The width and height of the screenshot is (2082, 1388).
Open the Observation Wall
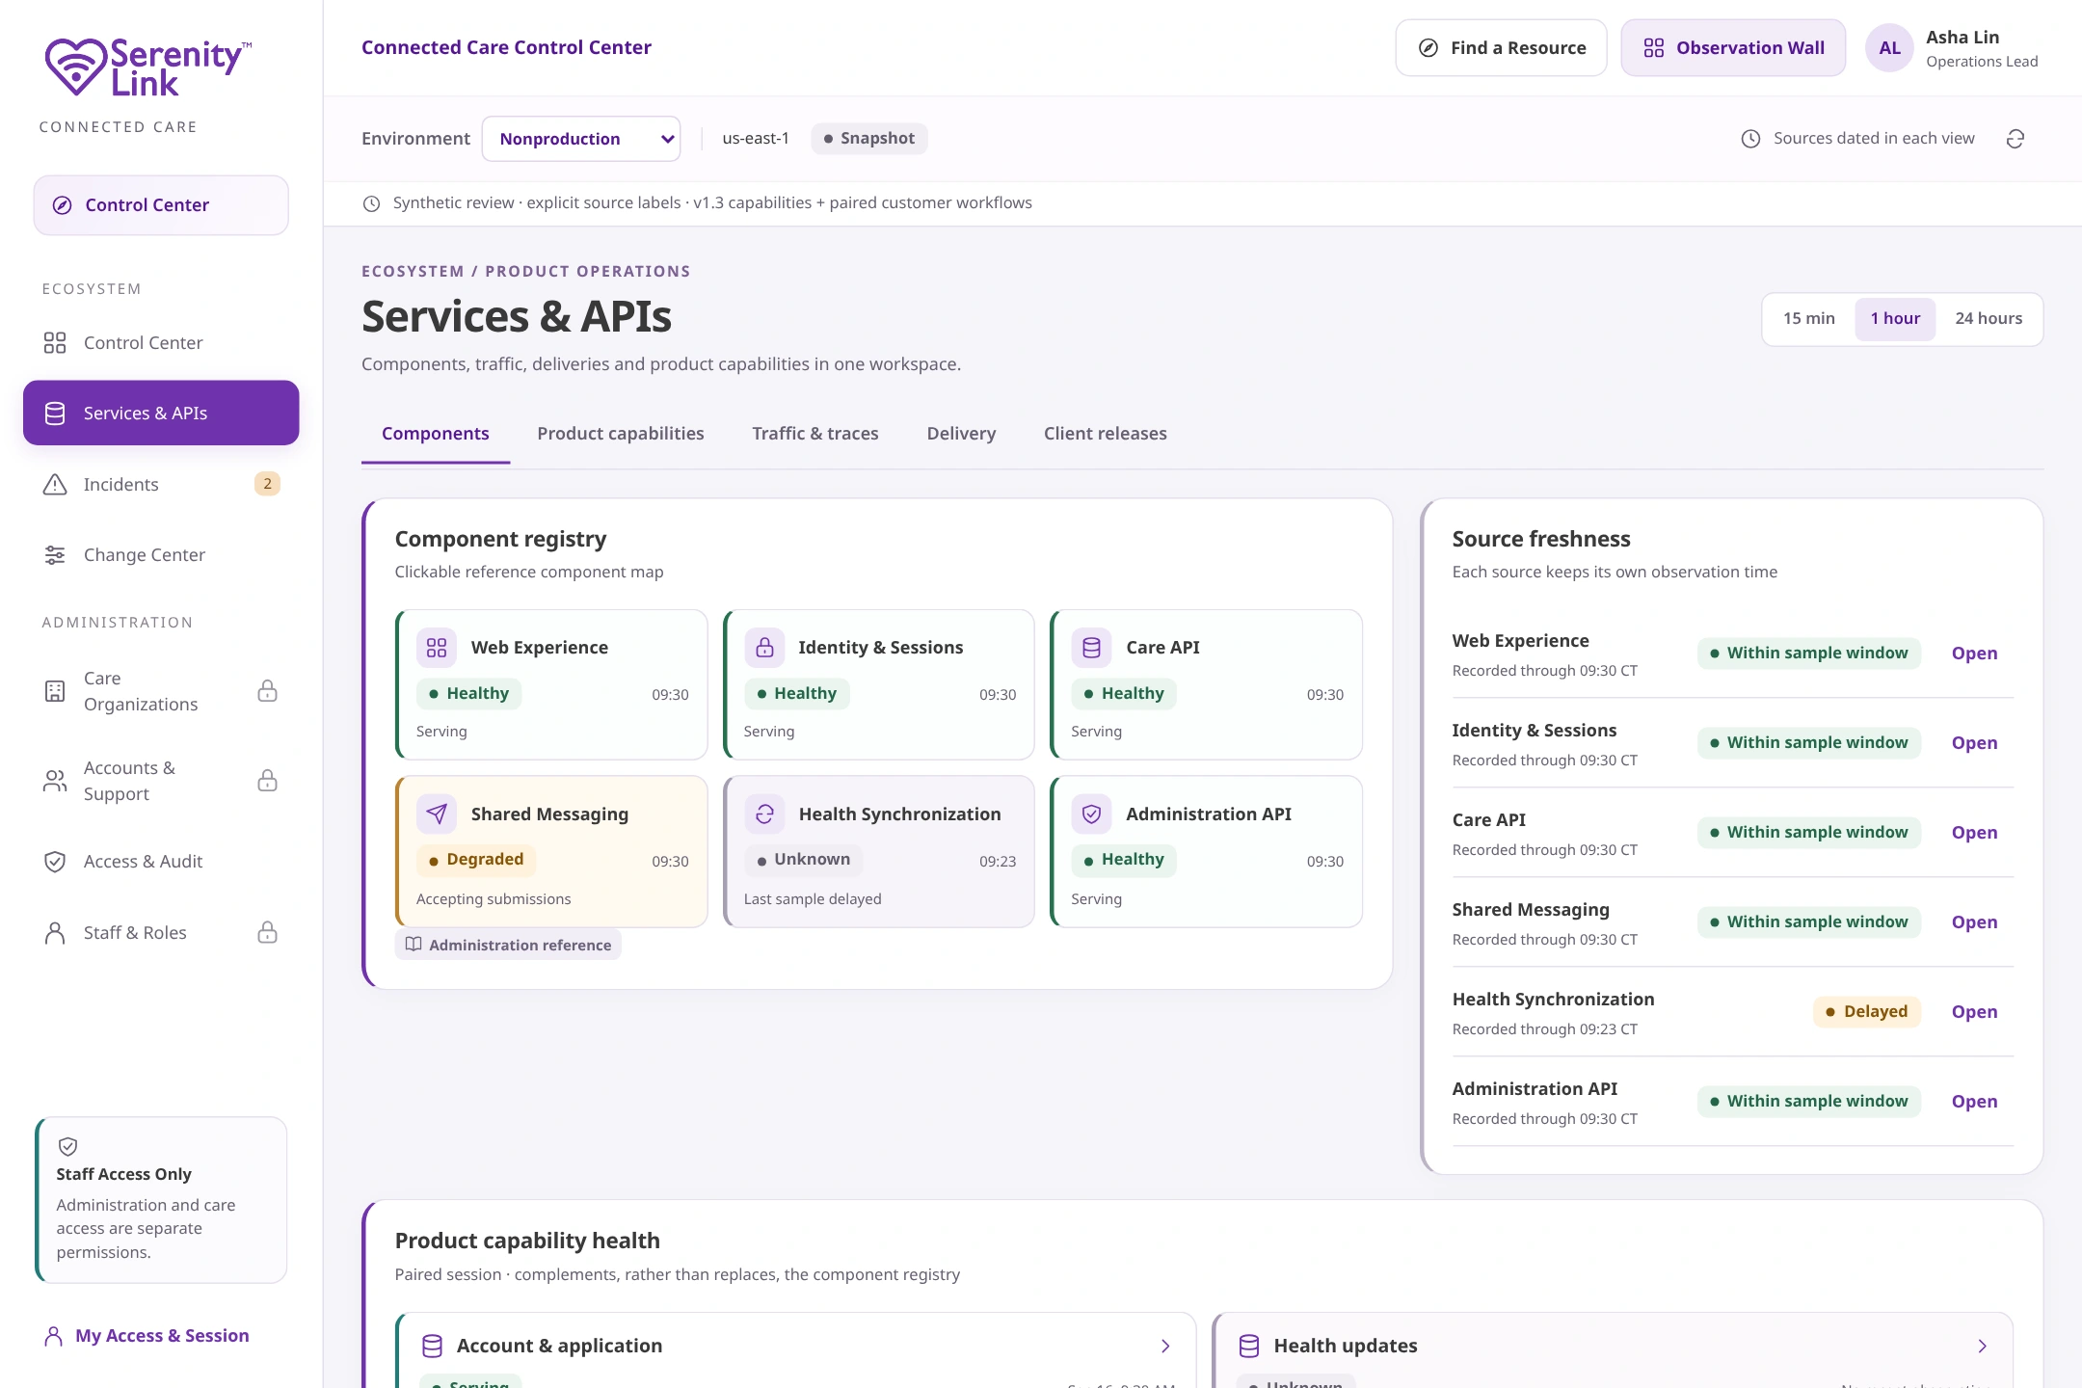[1733, 48]
